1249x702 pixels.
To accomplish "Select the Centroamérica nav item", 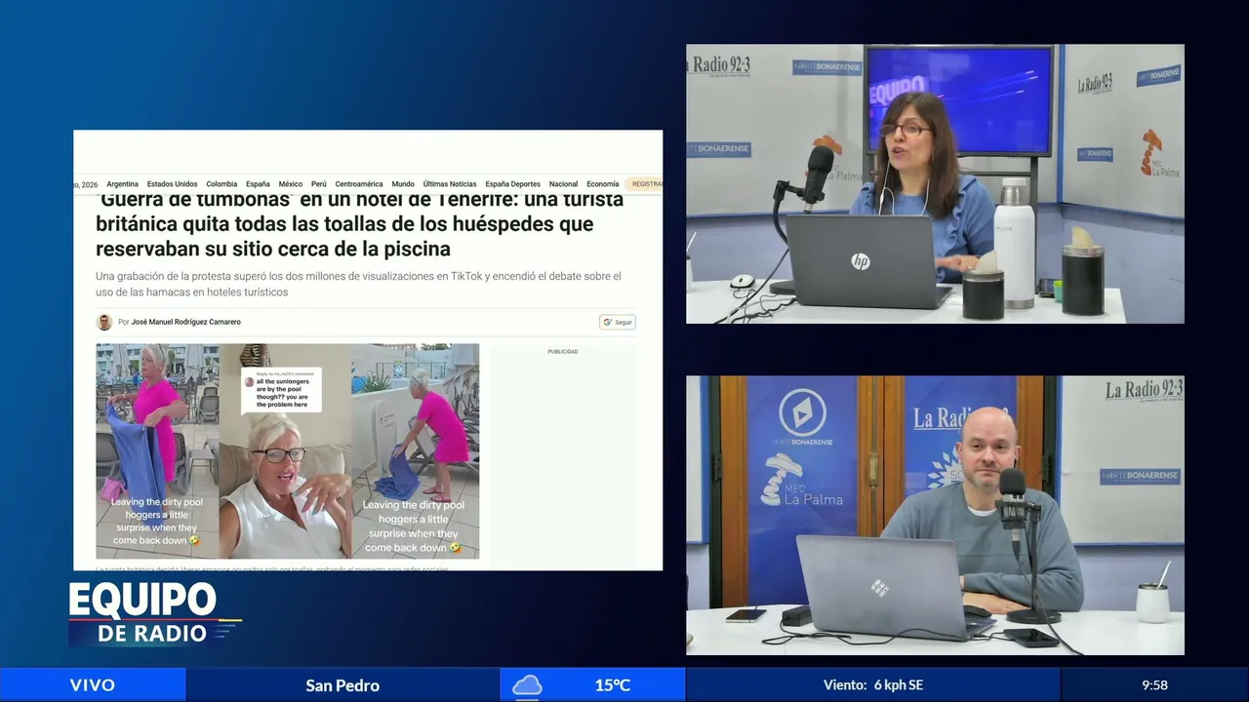I will coord(359,184).
